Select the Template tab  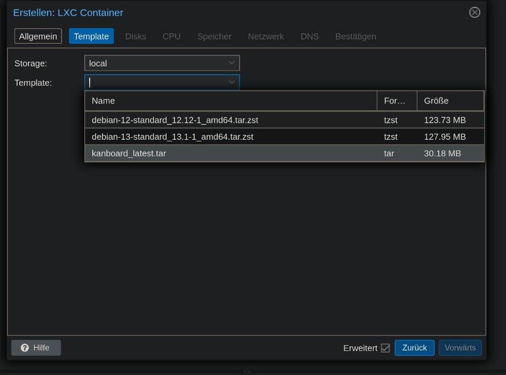(91, 36)
